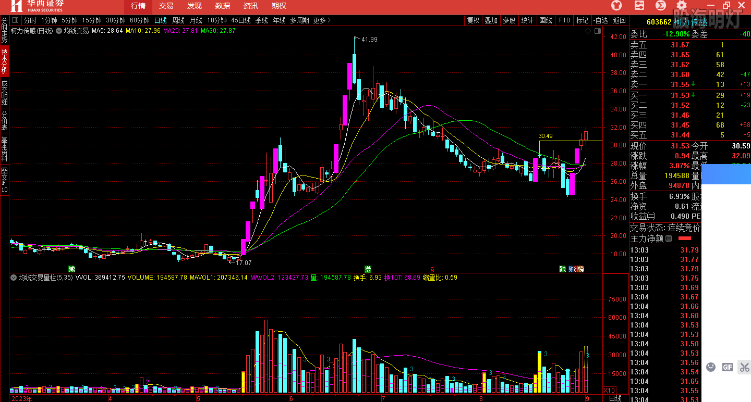Switch chart to 60分钟 period
751x402 pixels.
140,21
